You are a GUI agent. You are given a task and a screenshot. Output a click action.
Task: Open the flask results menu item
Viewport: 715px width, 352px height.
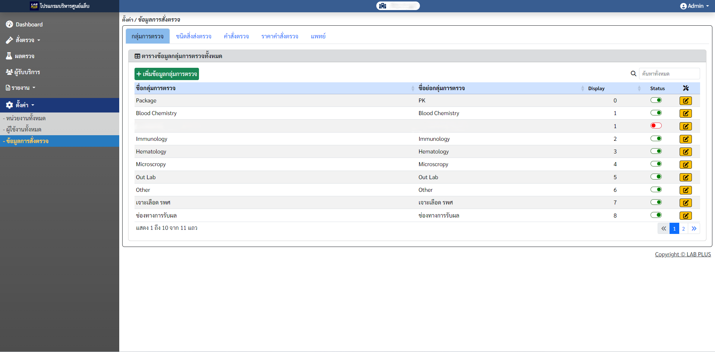(x=9, y=56)
